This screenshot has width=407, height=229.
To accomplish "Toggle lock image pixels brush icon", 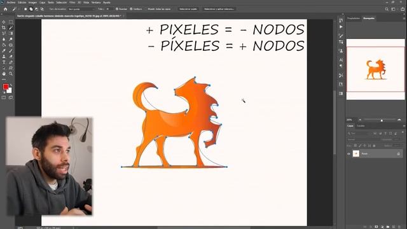I will (x=360, y=146).
